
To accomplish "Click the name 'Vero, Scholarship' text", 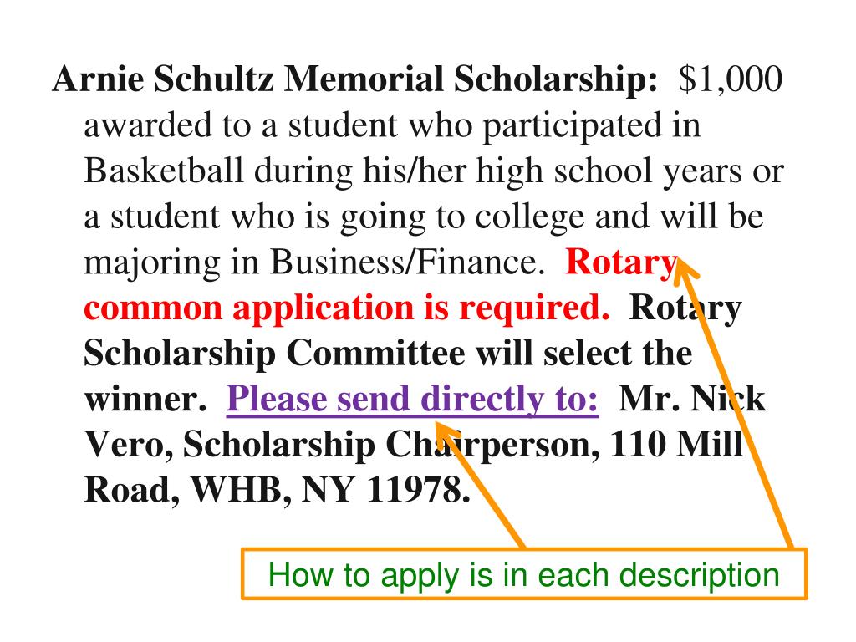I will coord(229,445).
